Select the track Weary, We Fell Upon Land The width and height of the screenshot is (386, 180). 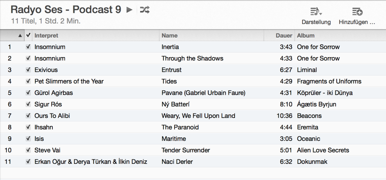pos(198,116)
